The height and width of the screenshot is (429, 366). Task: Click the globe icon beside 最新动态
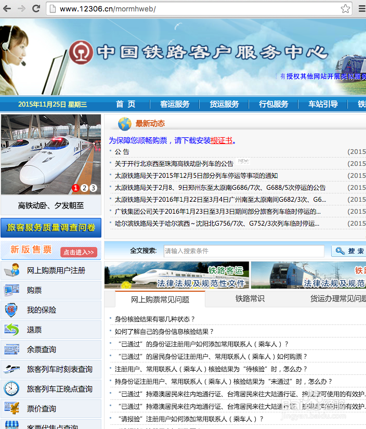(x=124, y=124)
